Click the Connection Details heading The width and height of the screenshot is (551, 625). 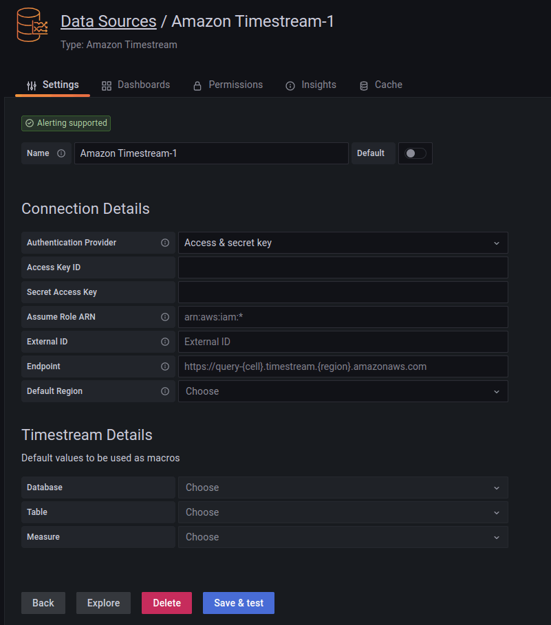(85, 208)
